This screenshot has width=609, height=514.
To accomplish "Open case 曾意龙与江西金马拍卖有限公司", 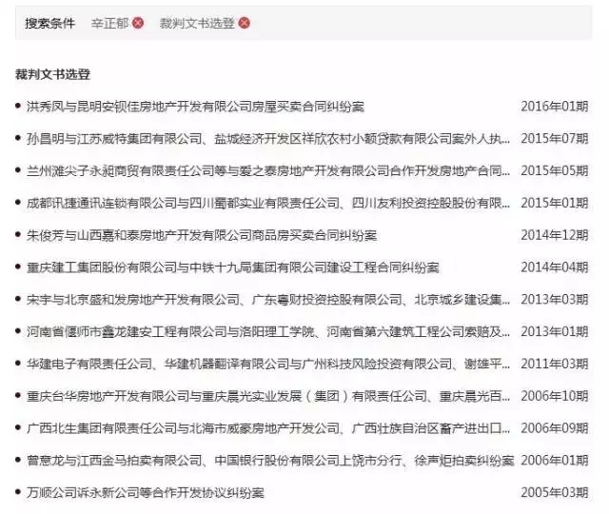I will point(270,461).
